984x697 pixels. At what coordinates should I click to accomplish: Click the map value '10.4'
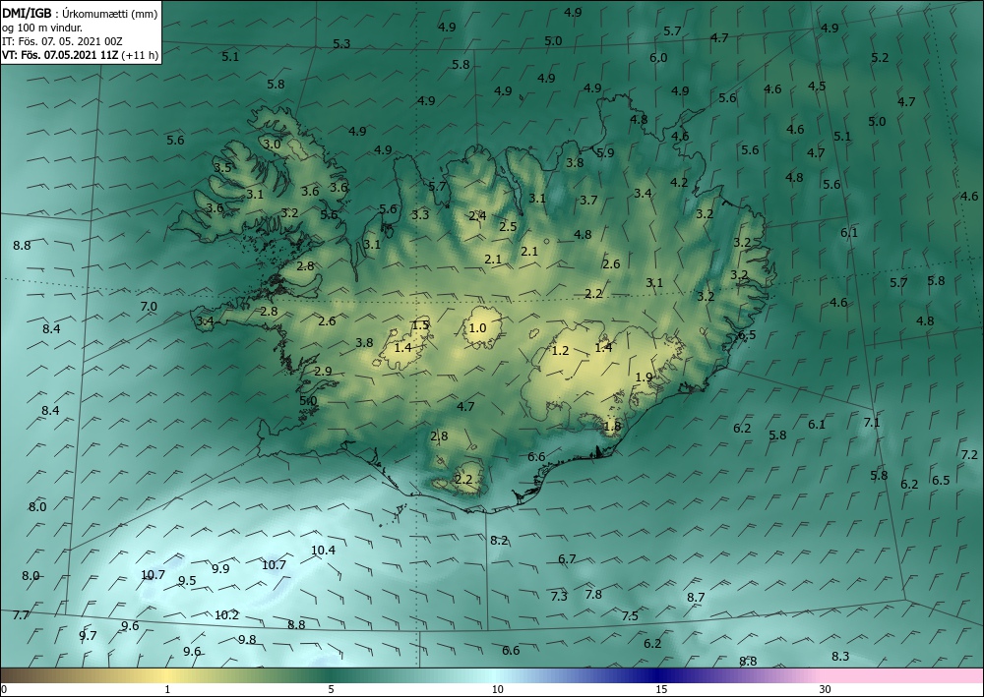tap(323, 551)
